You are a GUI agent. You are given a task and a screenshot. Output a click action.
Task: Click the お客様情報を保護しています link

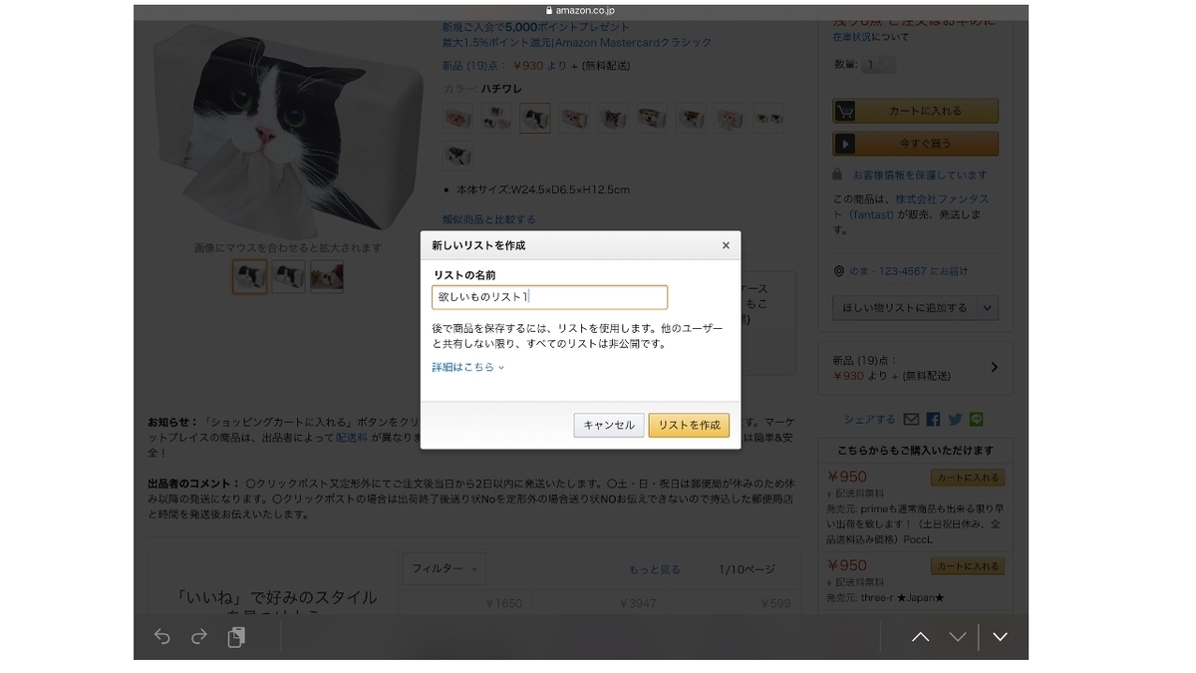[x=920, y=174]
